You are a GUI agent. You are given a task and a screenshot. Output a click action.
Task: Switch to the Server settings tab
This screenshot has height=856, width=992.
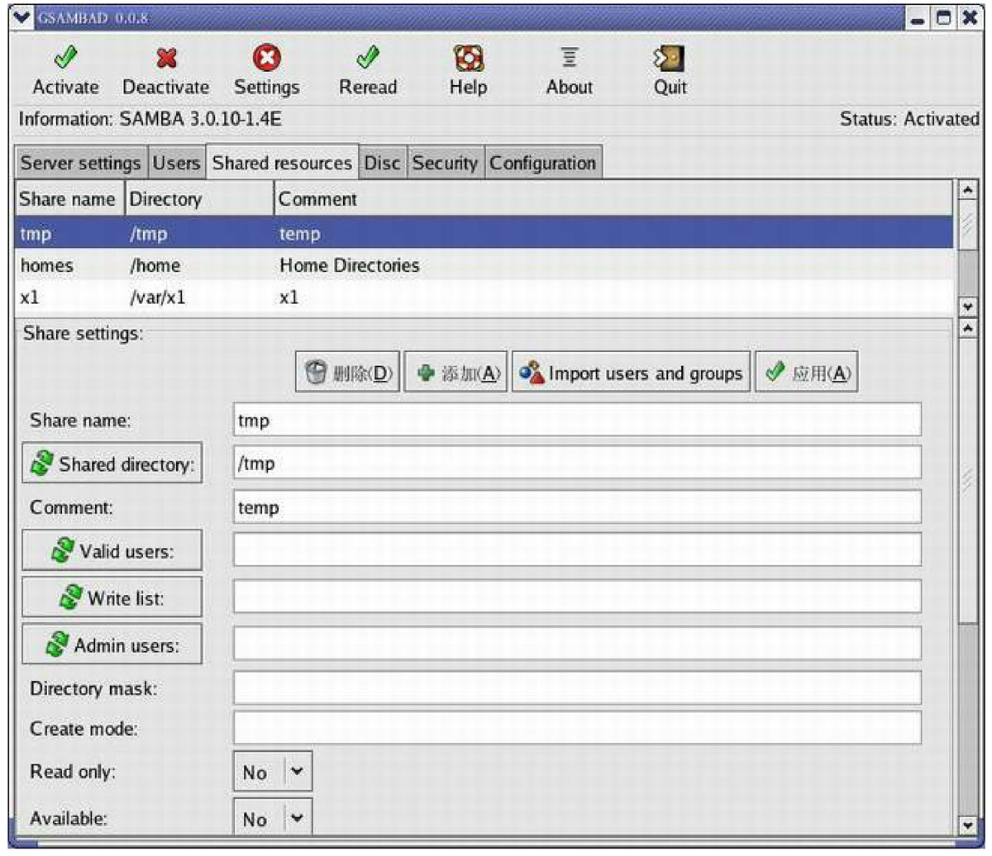[80, 163]
